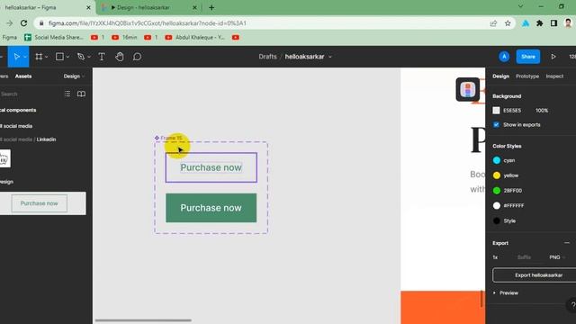Open the browser side panel icon
Screen dimensions: 576x324
(x=553, y=23)
